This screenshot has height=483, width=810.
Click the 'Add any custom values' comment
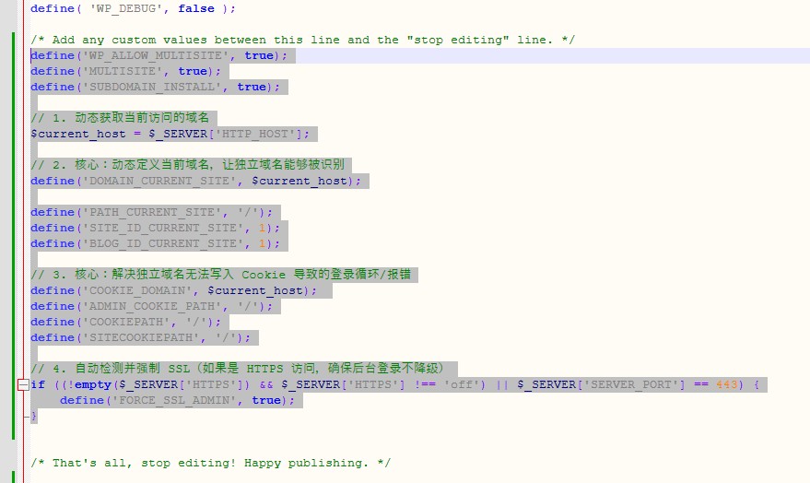click(302, 40)
